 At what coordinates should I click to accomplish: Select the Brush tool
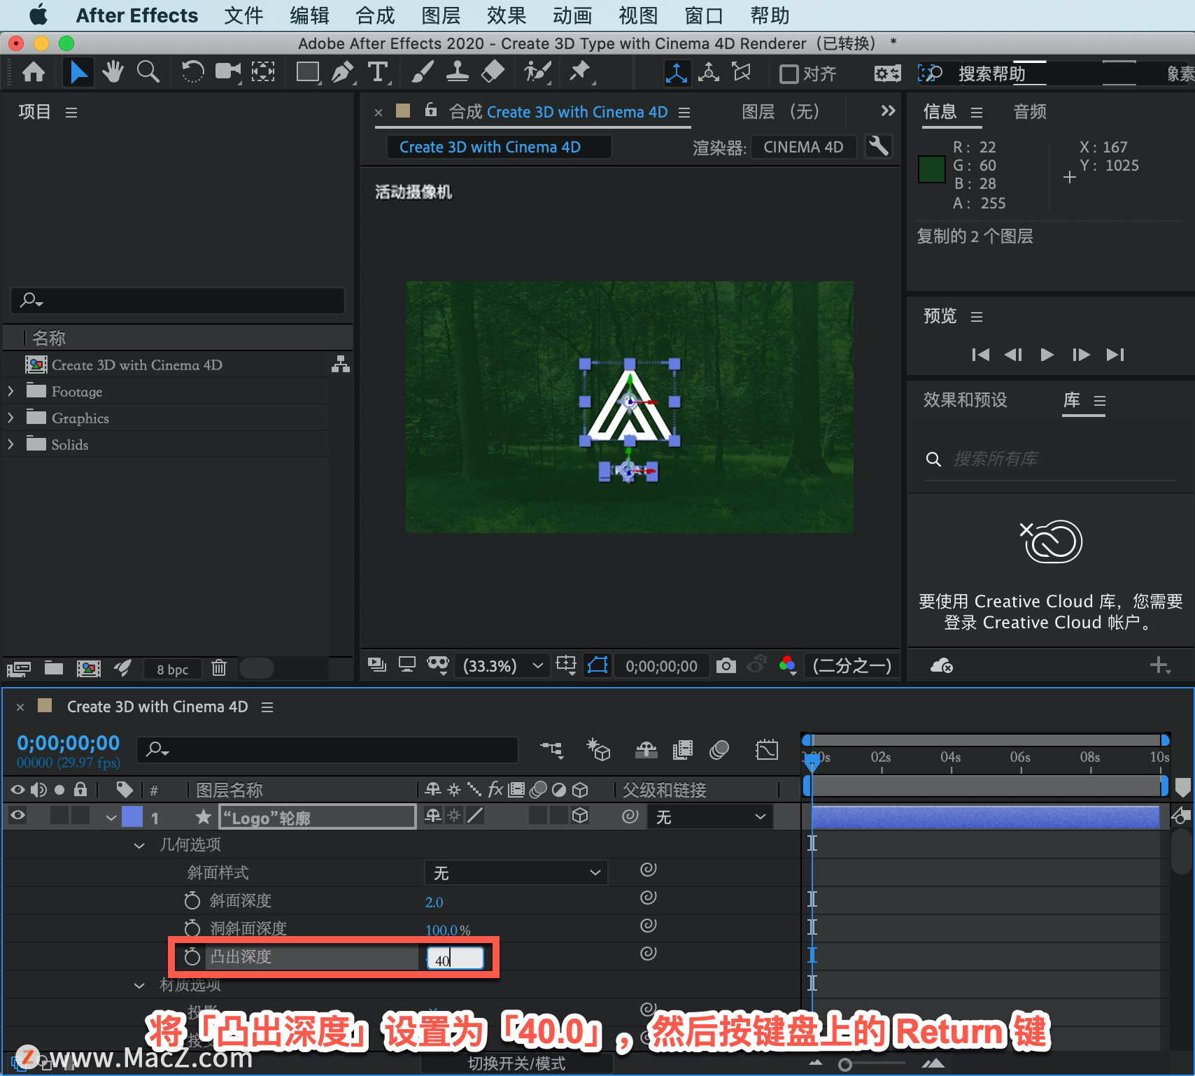click(422, 72)
